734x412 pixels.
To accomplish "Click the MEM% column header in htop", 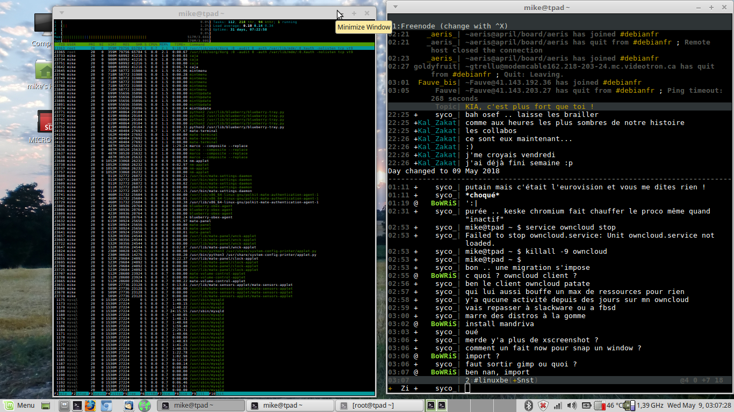I will [x=164, y=45].
